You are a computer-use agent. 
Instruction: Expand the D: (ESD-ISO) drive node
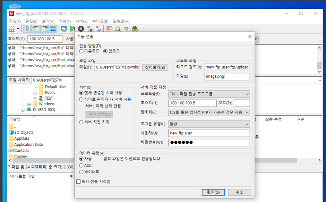pyautogui.click(x=23, y=110)
